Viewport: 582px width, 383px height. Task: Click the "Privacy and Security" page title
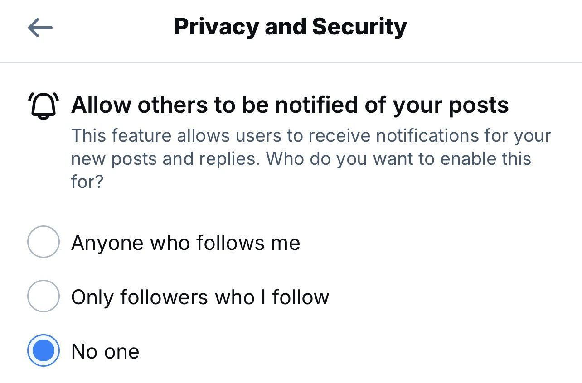pos(290,27)
